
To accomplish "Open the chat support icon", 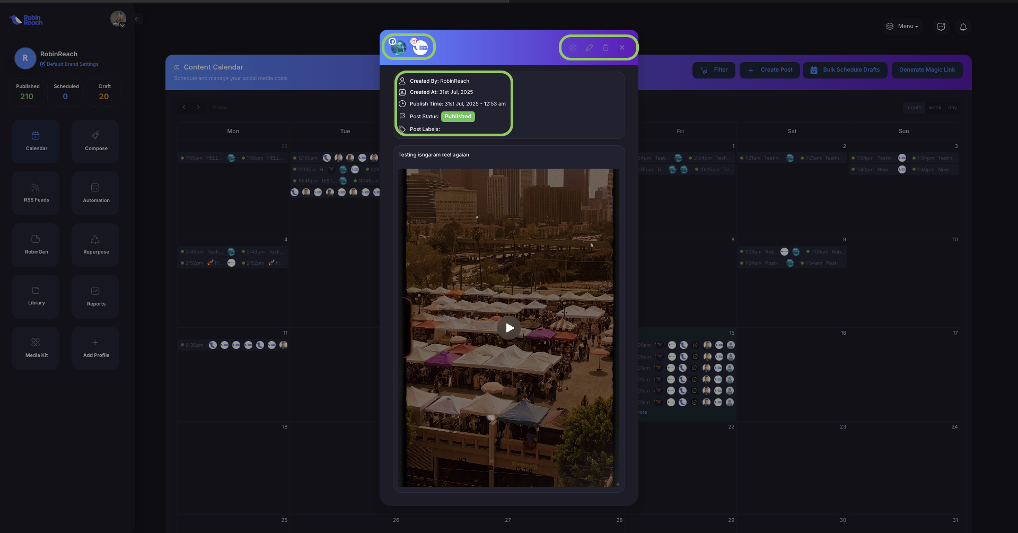I will pyautogui.click(x=941, y=27).
